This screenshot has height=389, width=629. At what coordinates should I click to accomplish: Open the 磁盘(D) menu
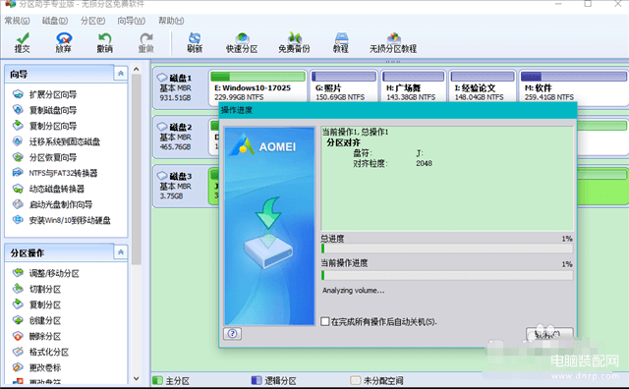point(55,21)
